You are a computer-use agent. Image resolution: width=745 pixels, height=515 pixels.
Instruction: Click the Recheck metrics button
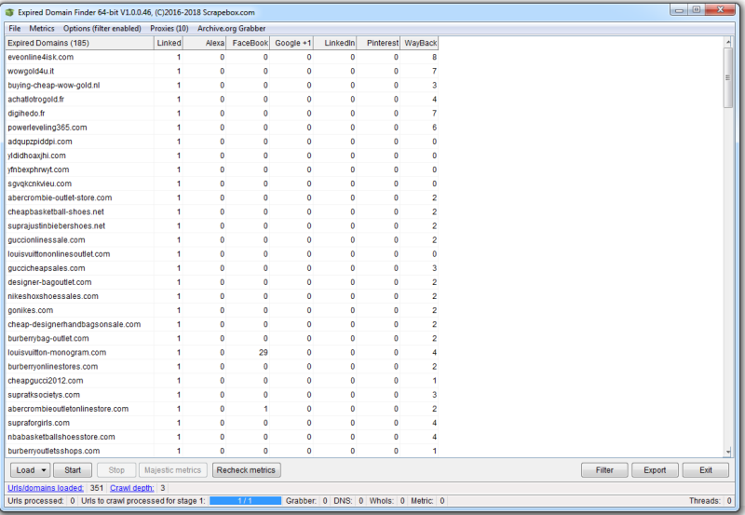pyautogui.click(x=246, y=470)
